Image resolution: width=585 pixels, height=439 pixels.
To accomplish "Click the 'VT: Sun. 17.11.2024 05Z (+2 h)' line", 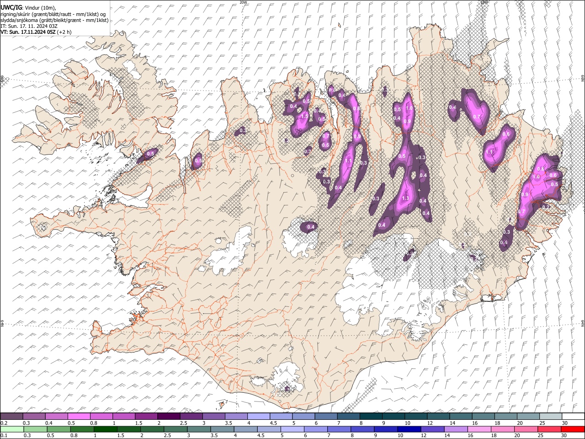I will (x=36, y=32).
